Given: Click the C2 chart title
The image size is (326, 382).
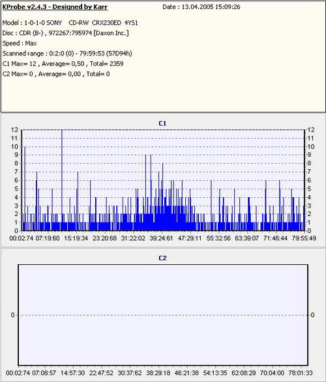Looking at the screenshot, I should pyautogui.click(x=162, y=258).
